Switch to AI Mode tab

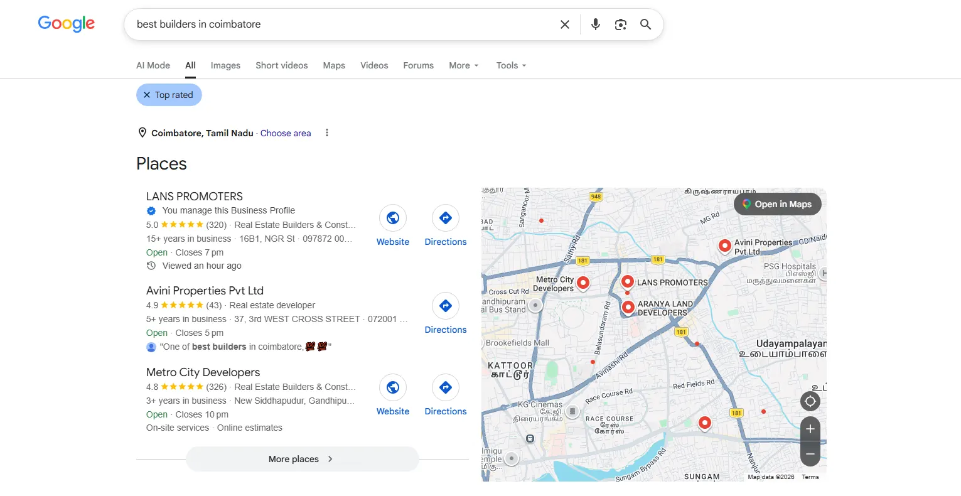[x=153, y=65]
